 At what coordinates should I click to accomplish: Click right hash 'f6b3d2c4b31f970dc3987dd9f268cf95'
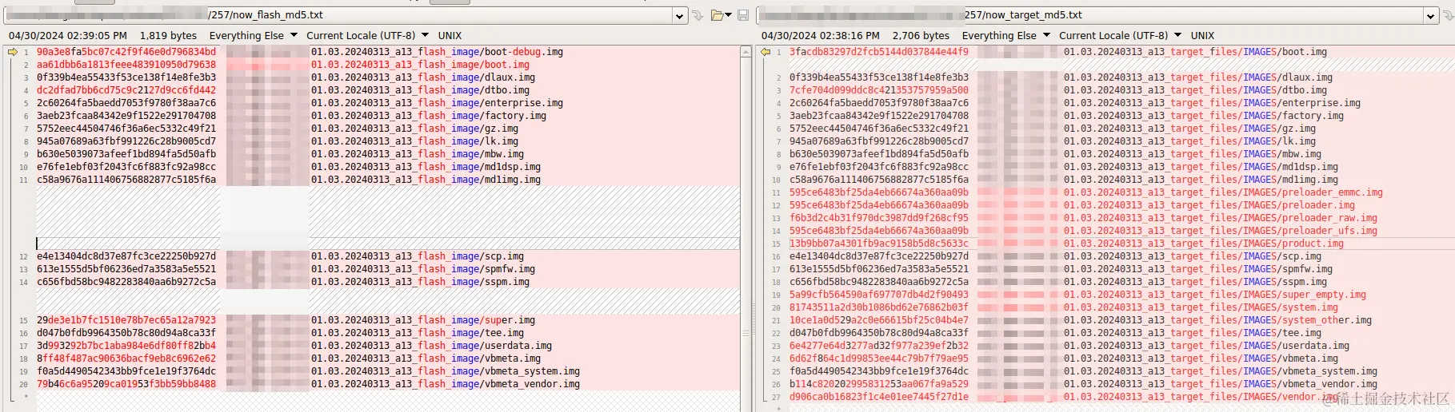879,218
